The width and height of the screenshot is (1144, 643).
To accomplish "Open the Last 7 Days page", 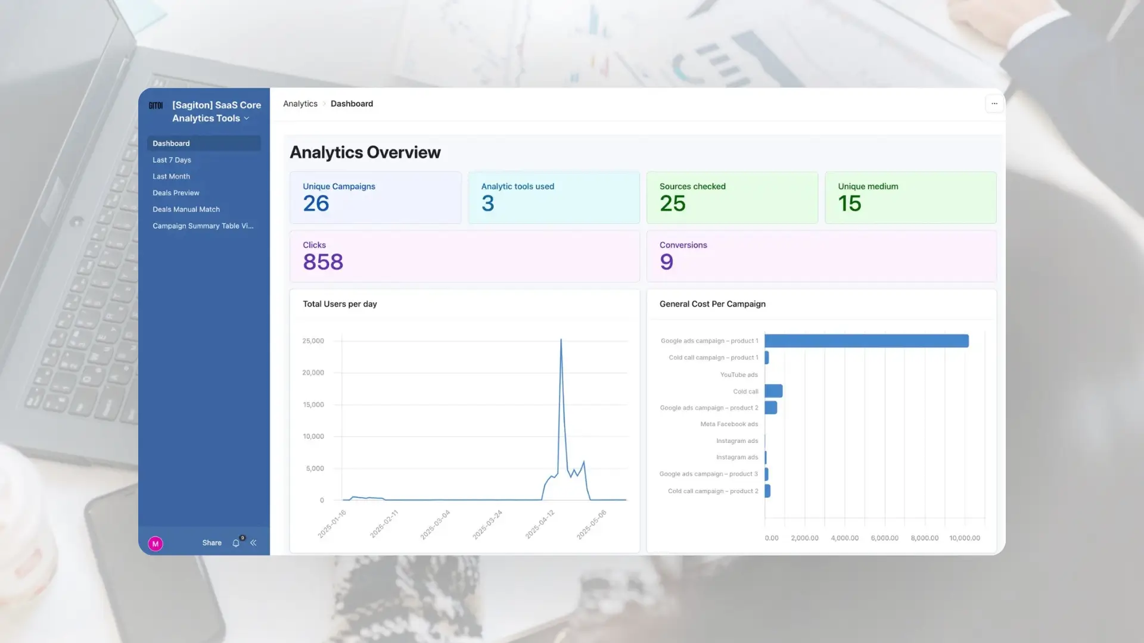I will click(172, 160).
